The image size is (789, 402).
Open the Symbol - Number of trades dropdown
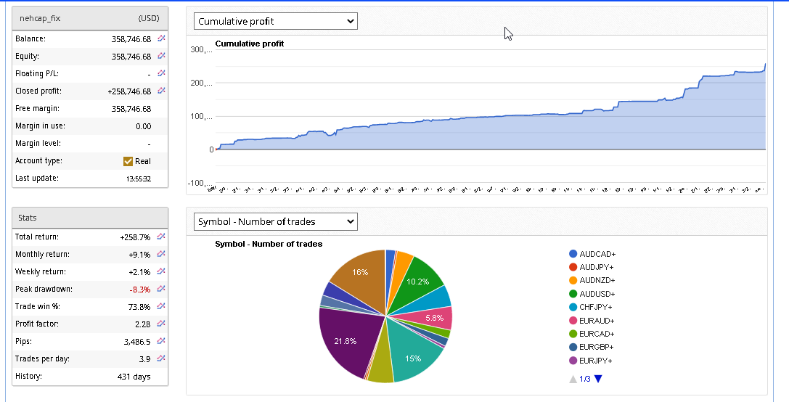click(275, 221)
